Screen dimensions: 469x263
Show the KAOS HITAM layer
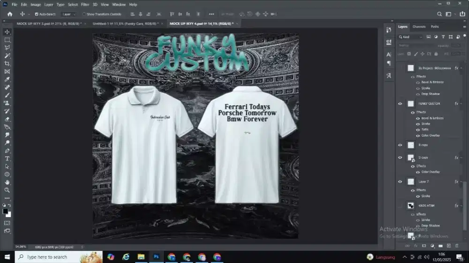(400, 206)
